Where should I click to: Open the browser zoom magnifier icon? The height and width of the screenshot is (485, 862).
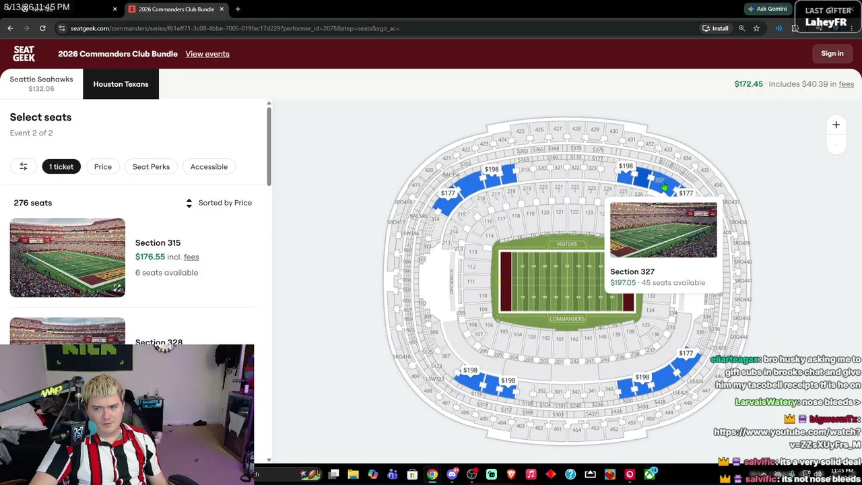coord(741,28)
